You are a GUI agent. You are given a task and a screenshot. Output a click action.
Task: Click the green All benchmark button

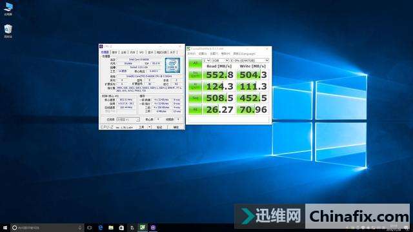pos(195,63)
